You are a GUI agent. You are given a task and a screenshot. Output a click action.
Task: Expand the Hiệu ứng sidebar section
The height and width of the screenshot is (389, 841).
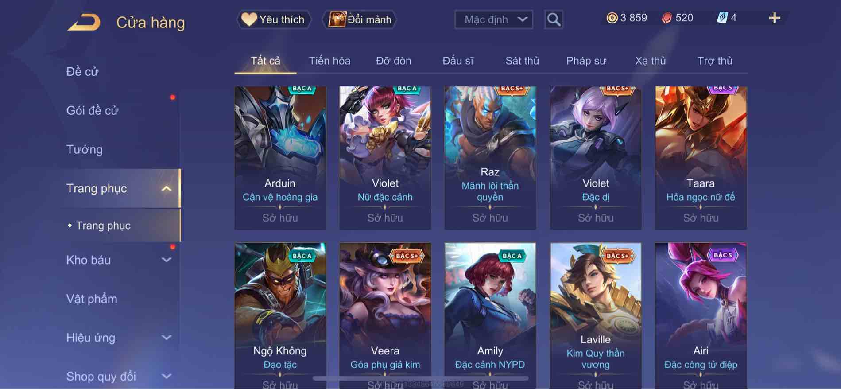click(x=166, y=338)
